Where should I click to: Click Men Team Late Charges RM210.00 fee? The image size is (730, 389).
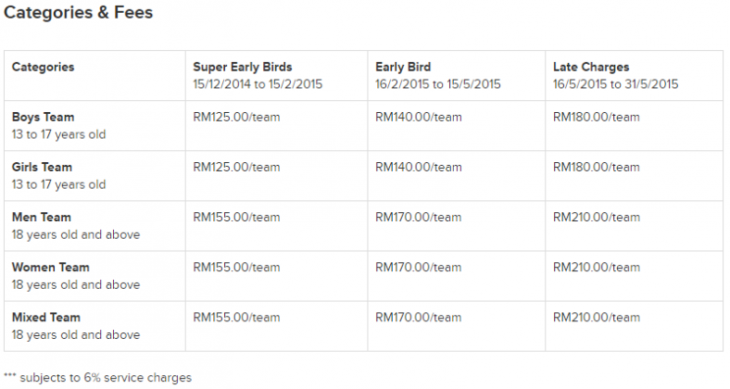[597, 218]
